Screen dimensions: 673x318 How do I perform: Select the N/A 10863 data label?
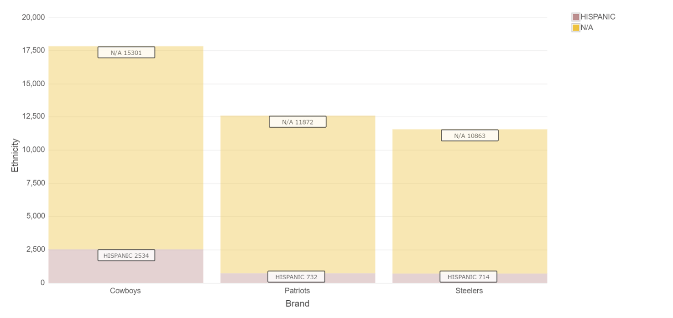[470, 136]
